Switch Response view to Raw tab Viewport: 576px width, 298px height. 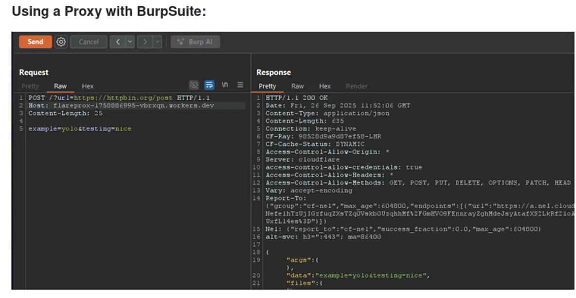pos(297,86)
